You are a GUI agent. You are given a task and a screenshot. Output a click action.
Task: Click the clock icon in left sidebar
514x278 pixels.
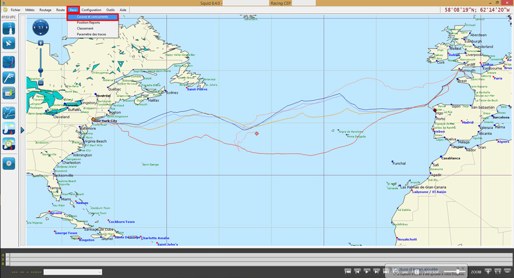[9, 144]
